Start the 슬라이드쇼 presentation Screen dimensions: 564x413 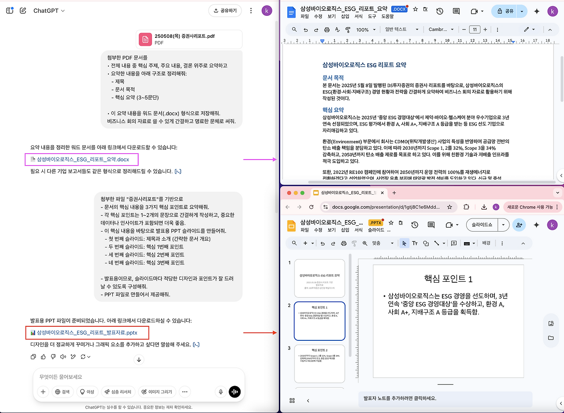(x=483, y=225)
